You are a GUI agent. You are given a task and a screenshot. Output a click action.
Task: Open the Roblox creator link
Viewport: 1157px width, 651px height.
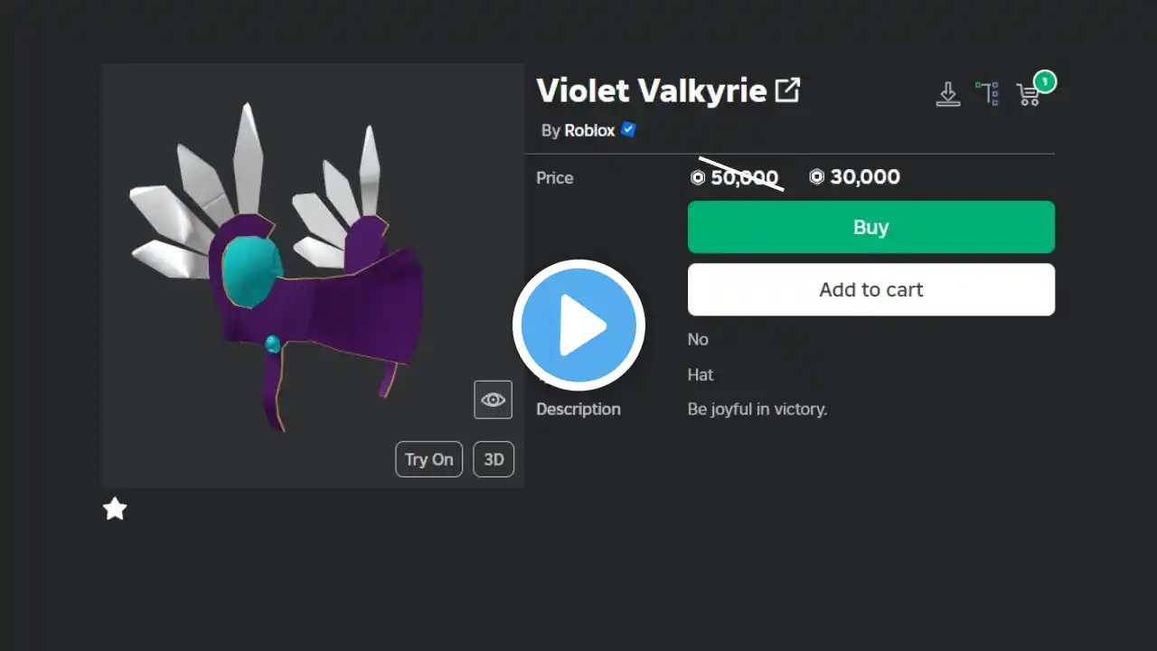tap(589, 130)
